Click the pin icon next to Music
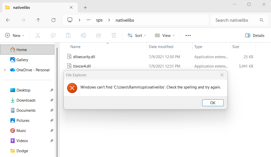This screenshot has height=157, width=271. point(52,130)
